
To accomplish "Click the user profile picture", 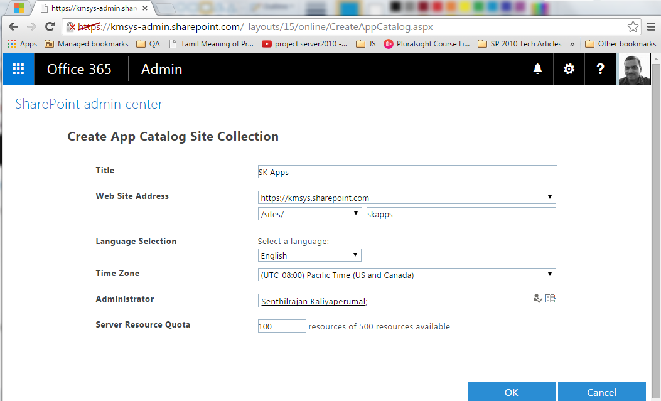I will coord(633,69).
